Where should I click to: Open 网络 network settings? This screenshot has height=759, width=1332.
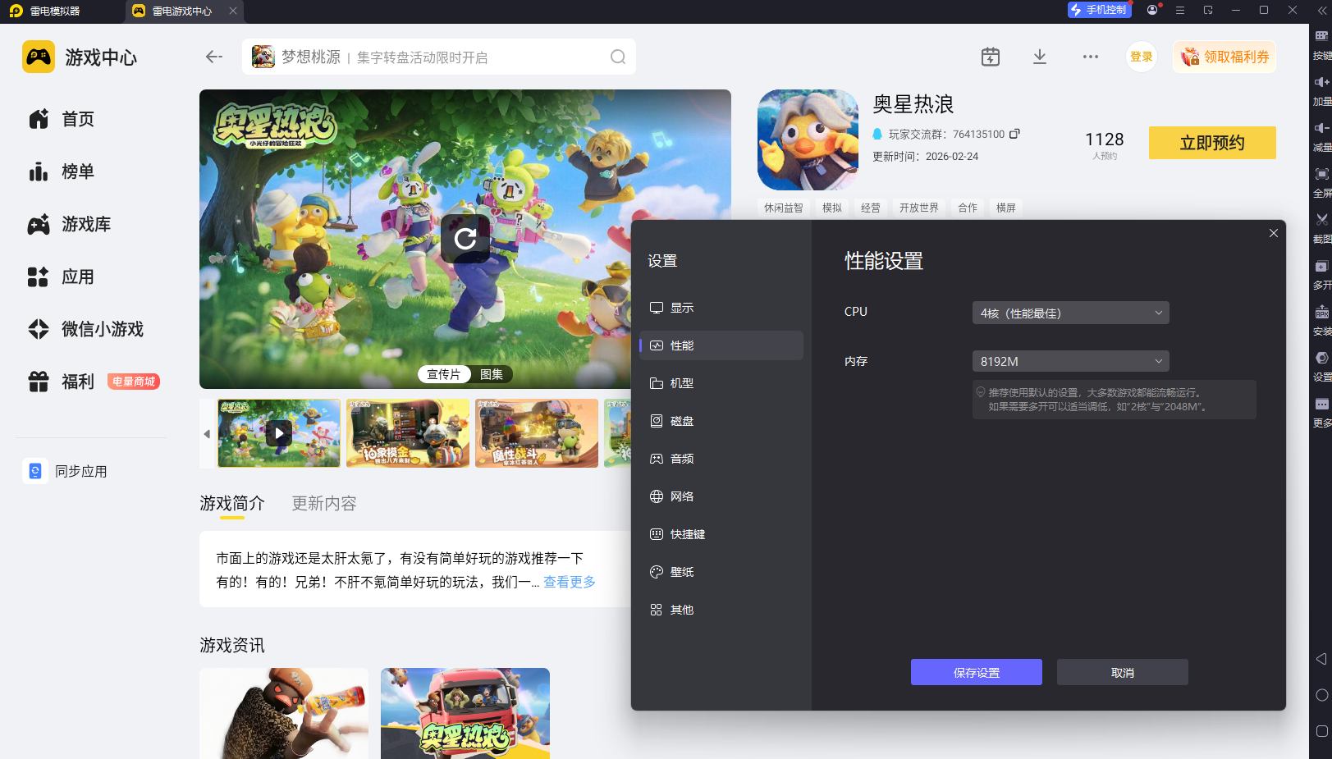(x=721, y=496)
